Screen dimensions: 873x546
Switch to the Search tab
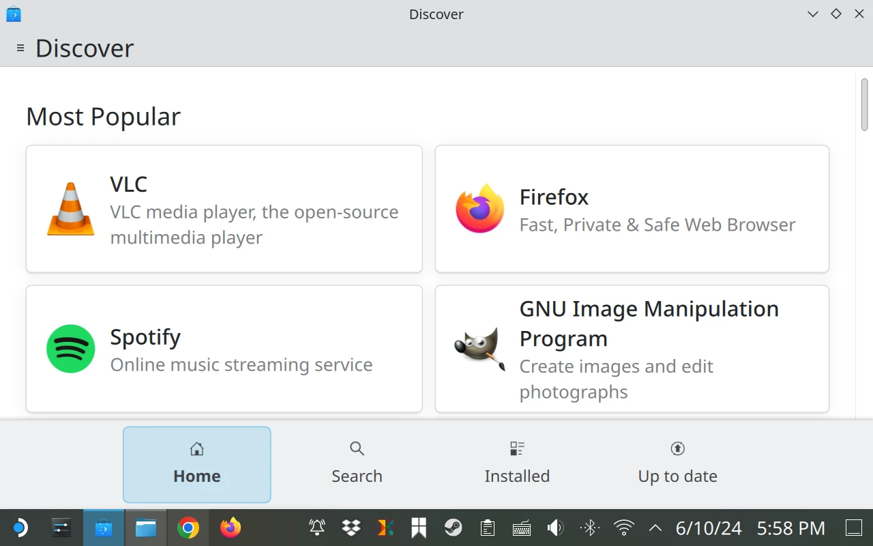[357, 465]
